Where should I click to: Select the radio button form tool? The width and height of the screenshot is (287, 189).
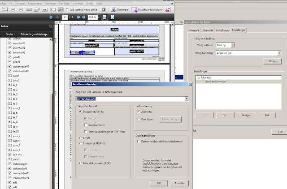pos(21,10)
